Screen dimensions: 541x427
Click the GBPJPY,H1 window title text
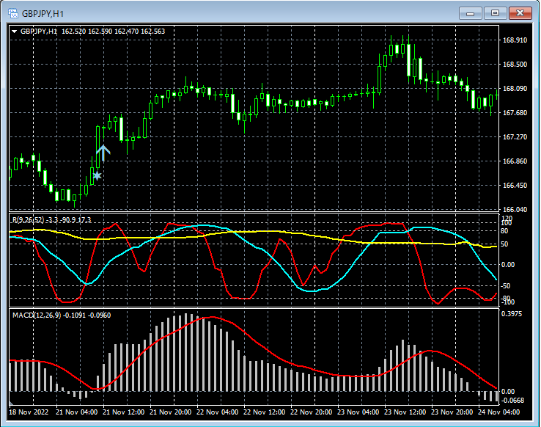43,13
